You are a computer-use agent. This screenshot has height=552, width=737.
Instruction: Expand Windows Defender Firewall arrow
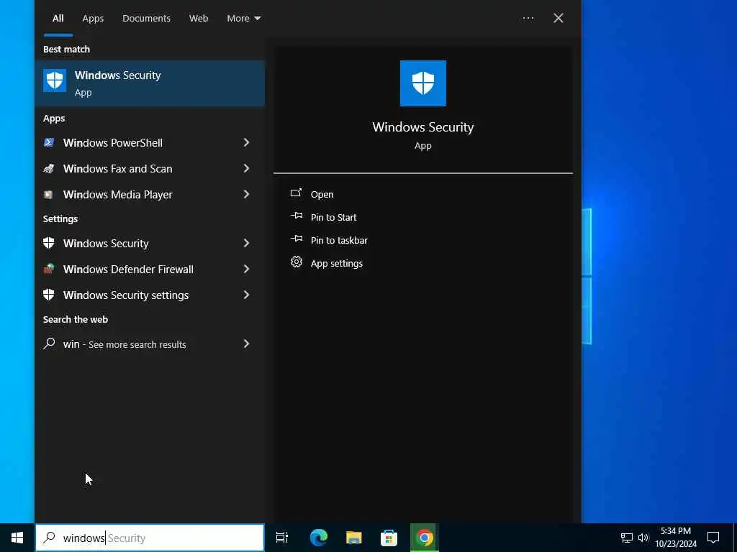tap(246, 269)
